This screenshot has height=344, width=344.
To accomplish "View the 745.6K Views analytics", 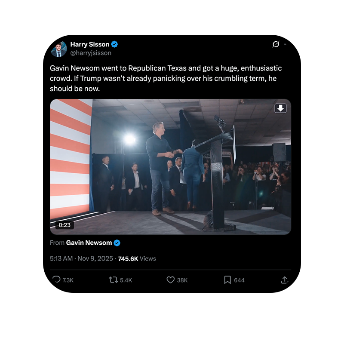I will (137, 258).
